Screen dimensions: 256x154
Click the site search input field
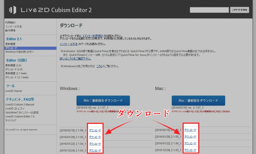point(209,10)
